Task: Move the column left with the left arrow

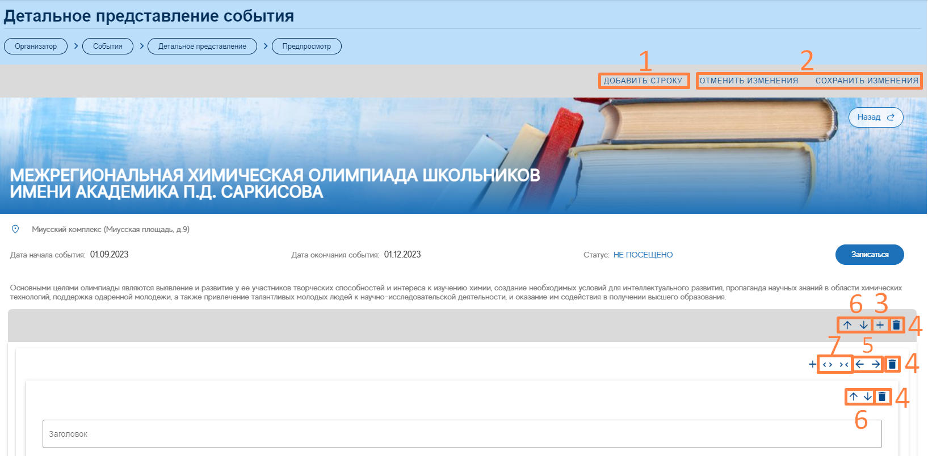Action: [860, 364]
